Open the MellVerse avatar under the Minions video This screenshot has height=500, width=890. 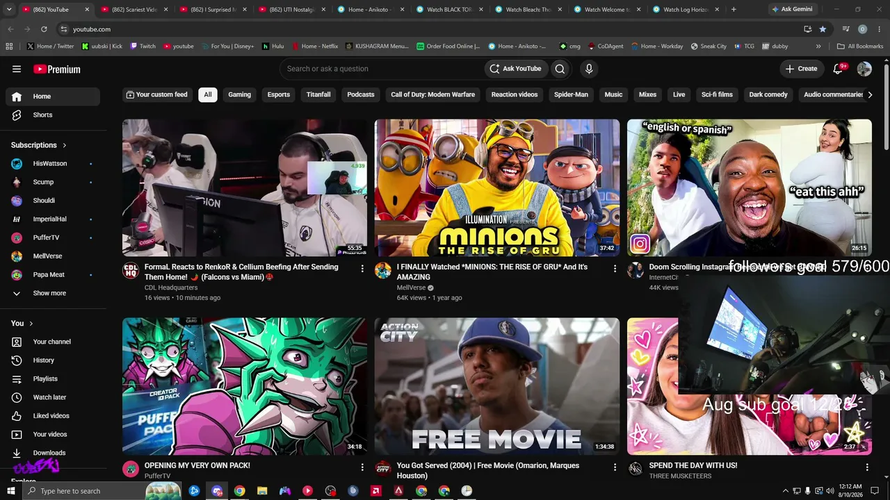pos(383,270)
